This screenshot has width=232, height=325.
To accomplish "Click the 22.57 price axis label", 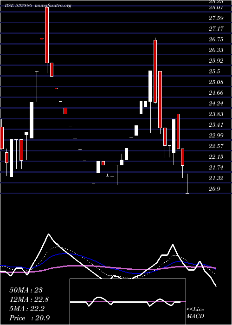I will 216,146.
